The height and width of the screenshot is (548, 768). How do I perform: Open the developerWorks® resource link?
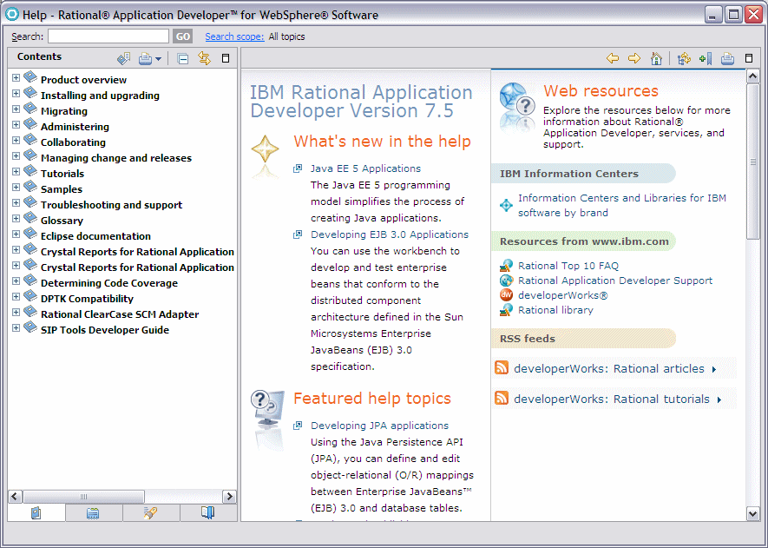tap(563, 295)
